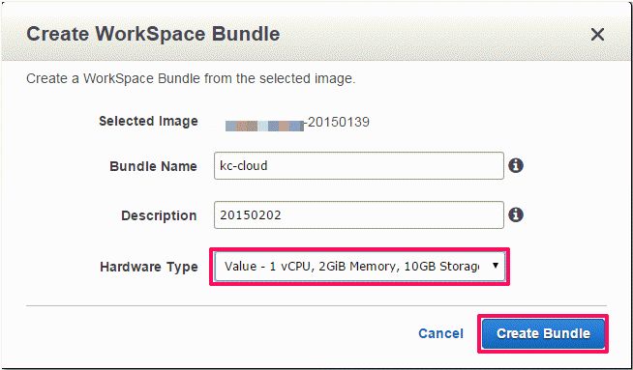
Task: Click the empty footer area left of Cancel
Action: (218, 333)
